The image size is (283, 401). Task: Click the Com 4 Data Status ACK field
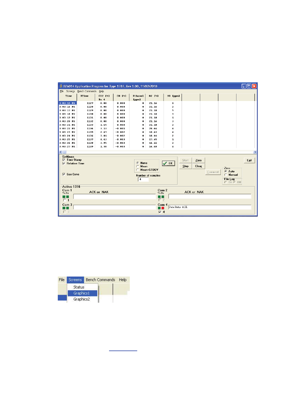(210, 207)
